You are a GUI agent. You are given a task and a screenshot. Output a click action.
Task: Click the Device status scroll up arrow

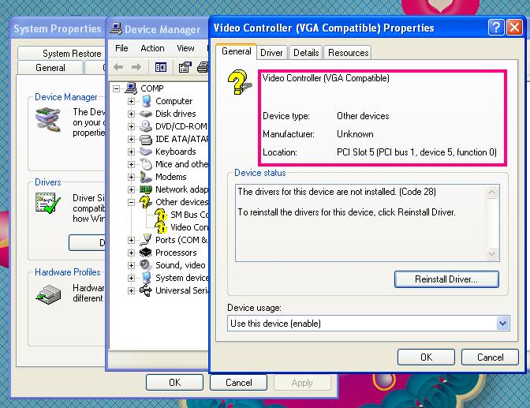492,192
